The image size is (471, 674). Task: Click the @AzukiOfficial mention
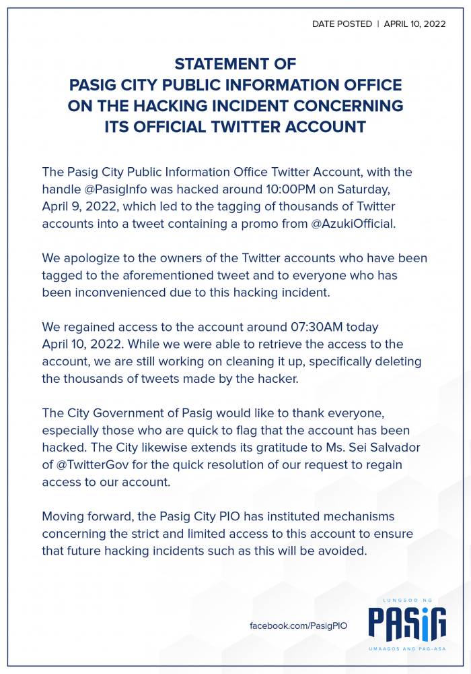coord(357,223)
